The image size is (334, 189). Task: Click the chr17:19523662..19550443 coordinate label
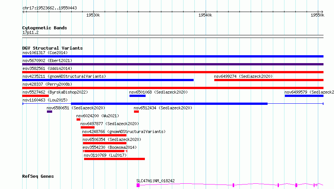tap(50, 8)
